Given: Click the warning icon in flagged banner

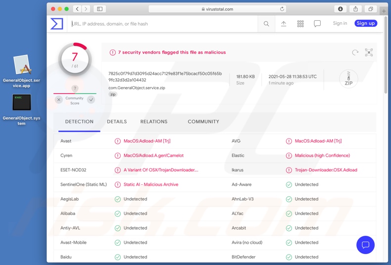Looking at the screenshot, I should pyautogui.click(x=113, y=53).
